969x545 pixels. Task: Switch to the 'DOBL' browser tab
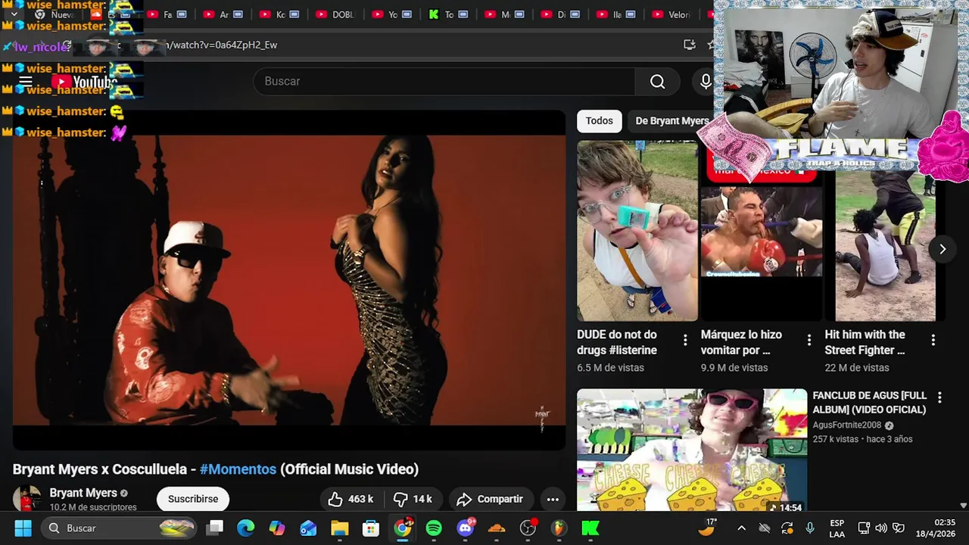335,14
